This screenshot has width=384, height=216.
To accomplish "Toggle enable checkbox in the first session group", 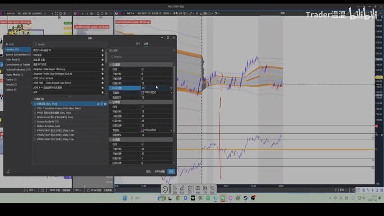I will [142, 69].
